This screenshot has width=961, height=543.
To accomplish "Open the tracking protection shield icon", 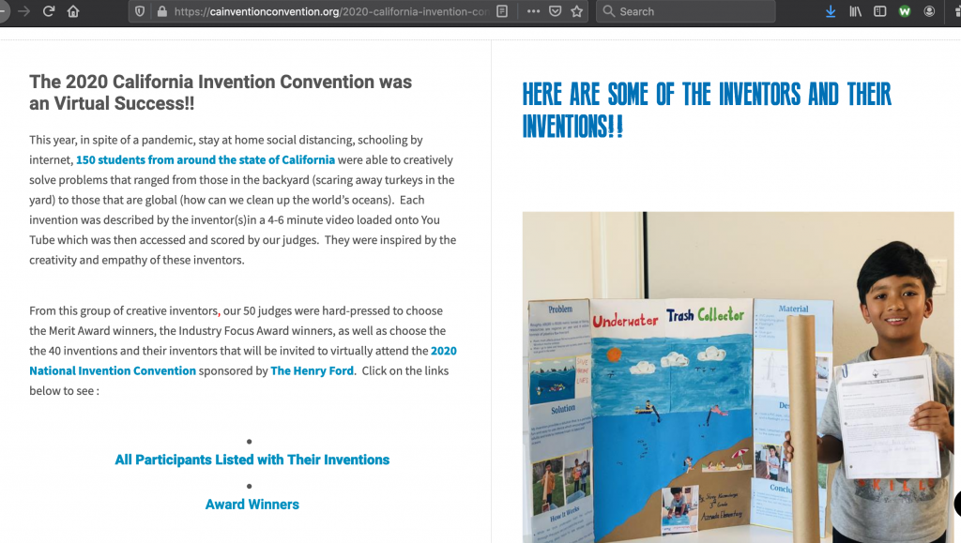I will pos(140,11).
